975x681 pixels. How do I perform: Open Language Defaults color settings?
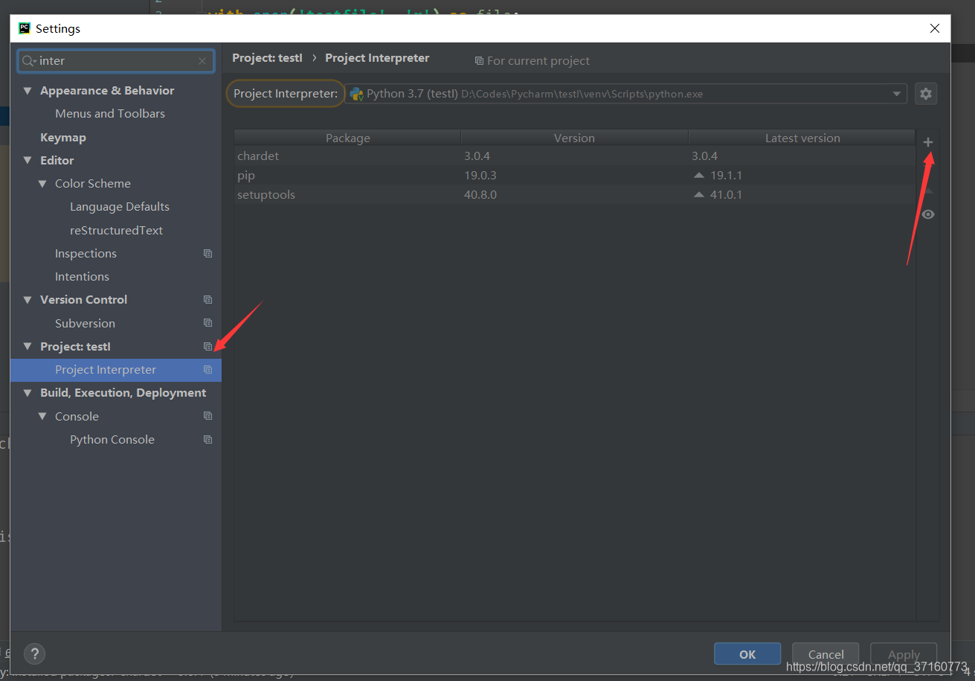pyautogui.click(x=120, y=206)
